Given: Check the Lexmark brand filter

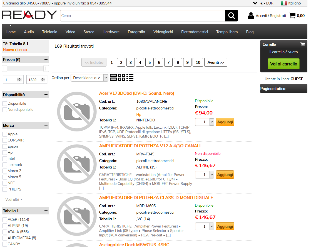Looking at the screenshot, I should point(5,165).
